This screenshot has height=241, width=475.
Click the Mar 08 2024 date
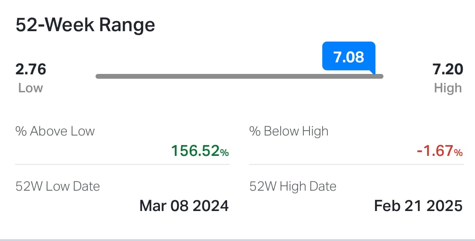184,206
